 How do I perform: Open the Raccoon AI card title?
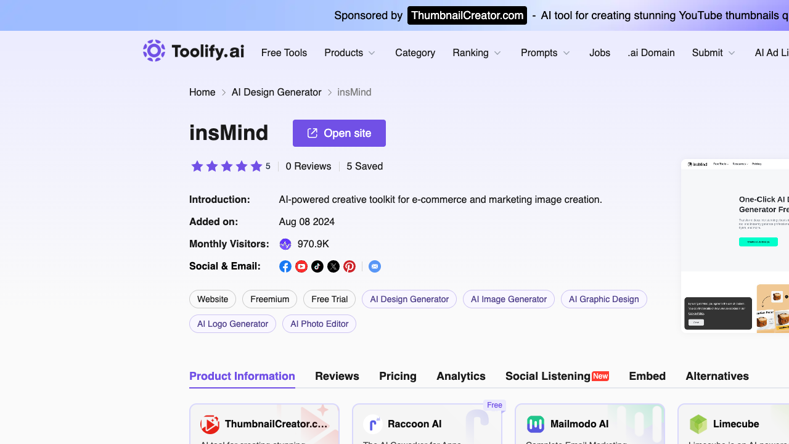coord(414,424)
